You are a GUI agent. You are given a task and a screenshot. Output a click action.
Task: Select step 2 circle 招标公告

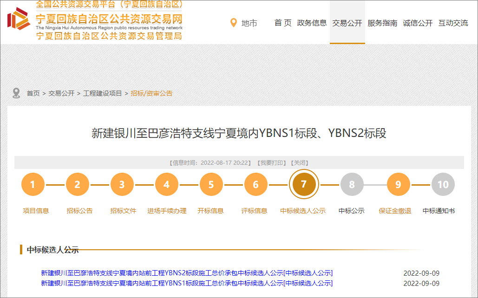(x=78, y=185)
